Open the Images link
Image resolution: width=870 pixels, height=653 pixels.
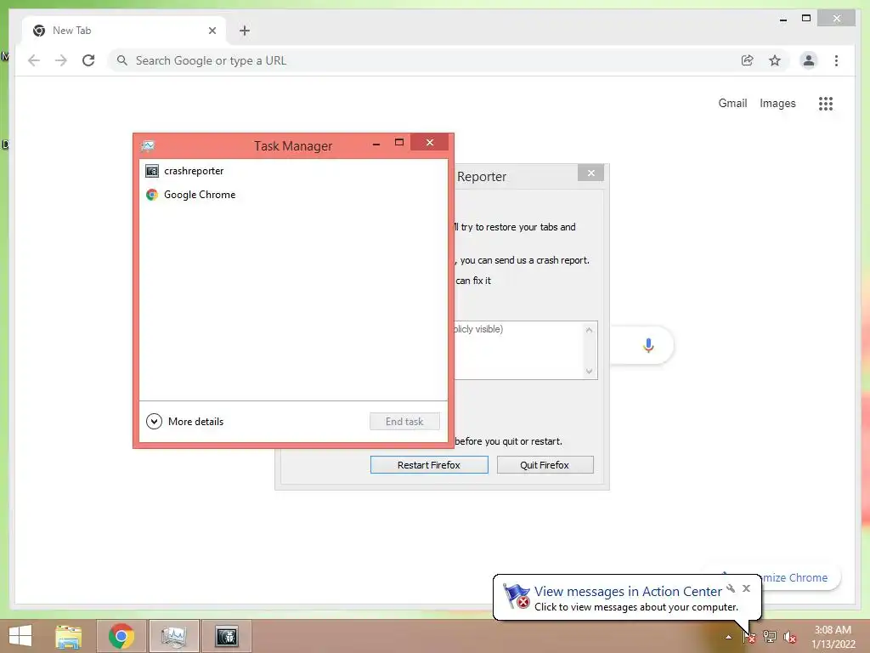777,103
